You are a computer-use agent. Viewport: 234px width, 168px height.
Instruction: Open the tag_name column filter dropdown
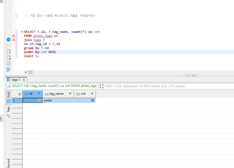coord(70,94)
